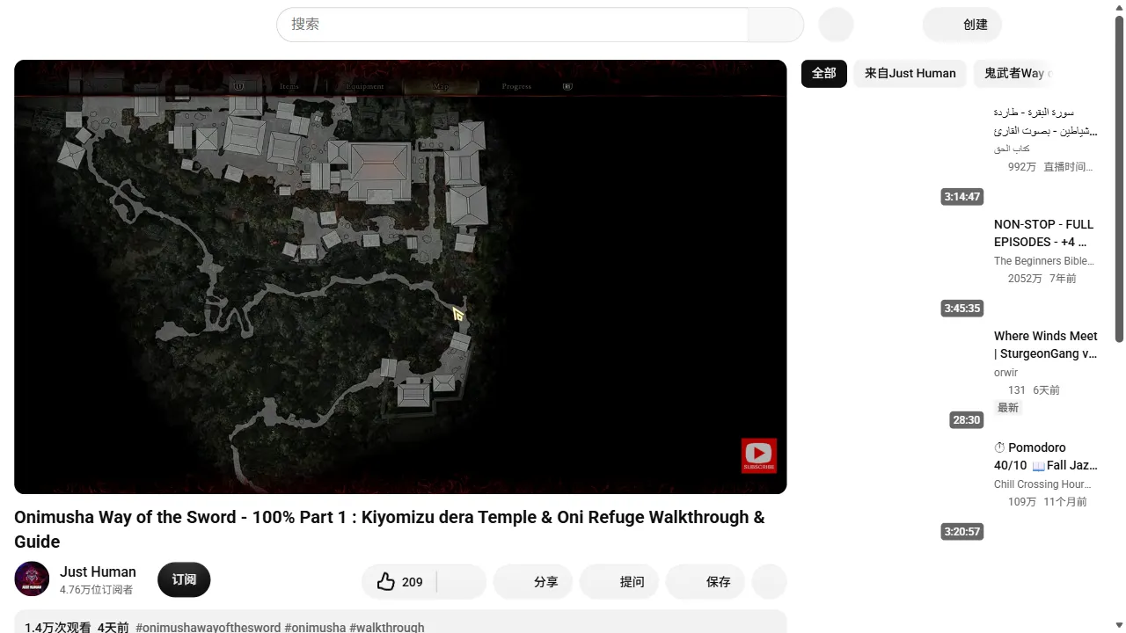
Task: Select the 全部 filter chip
Action: (824, 74)
